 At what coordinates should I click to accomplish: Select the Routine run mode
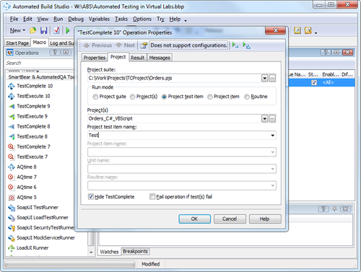(247, 97)
